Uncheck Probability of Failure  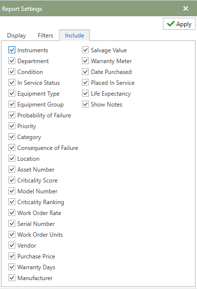[12, 115]
